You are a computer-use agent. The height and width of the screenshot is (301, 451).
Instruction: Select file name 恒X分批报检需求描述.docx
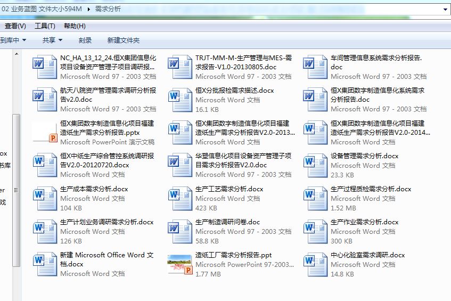pos(235,91)
